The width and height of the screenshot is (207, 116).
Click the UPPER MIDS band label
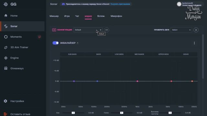[163, 54]
